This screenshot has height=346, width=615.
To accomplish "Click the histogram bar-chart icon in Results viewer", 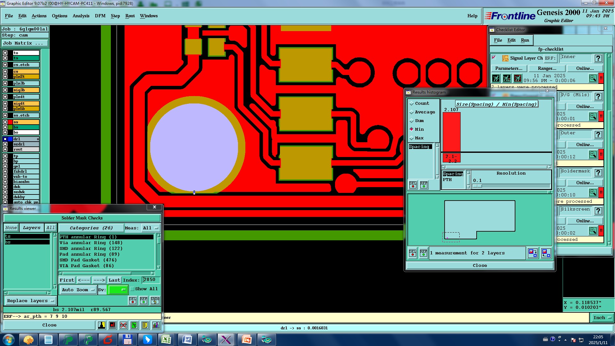I will tap(156, 325).
